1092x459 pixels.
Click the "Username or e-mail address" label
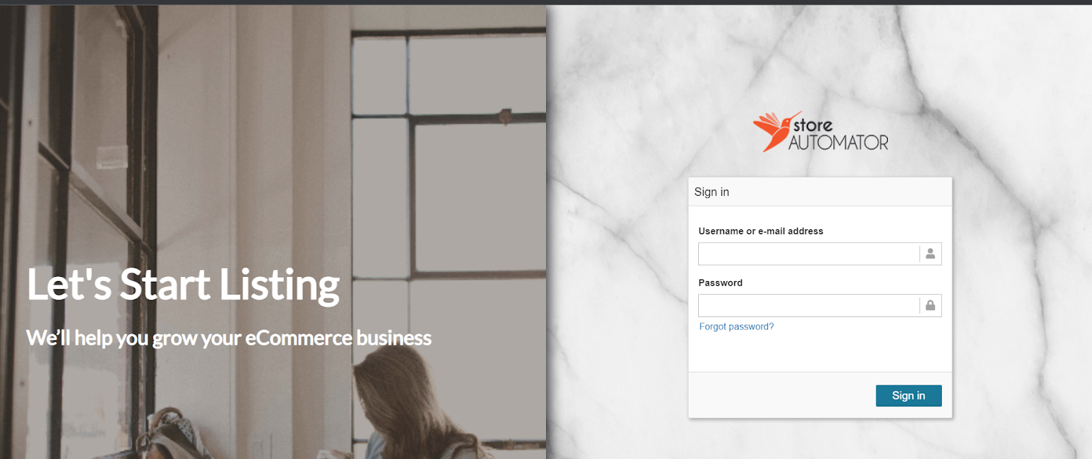tap(761, 231)
